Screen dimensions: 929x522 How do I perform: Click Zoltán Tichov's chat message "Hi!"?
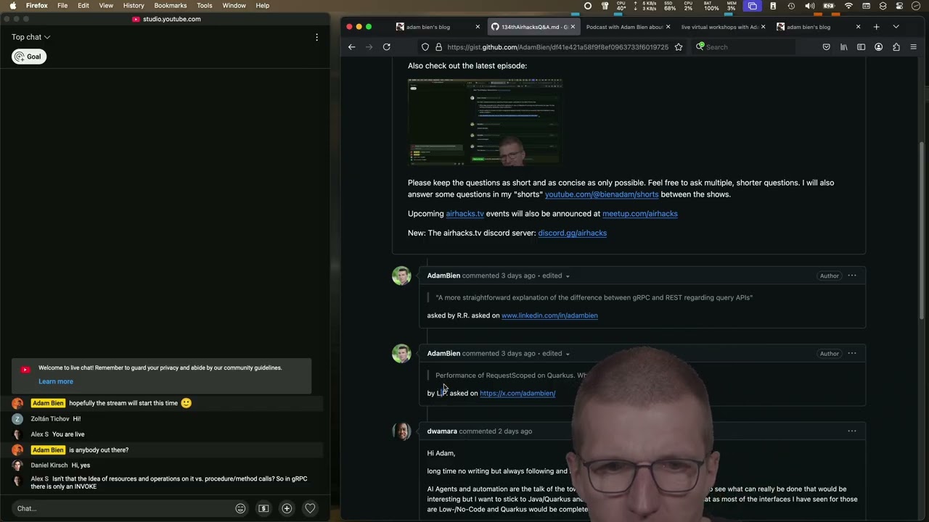pyautogui.click(x=76, y=419)
